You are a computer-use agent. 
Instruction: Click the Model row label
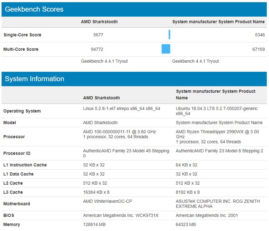pos(10,123)
